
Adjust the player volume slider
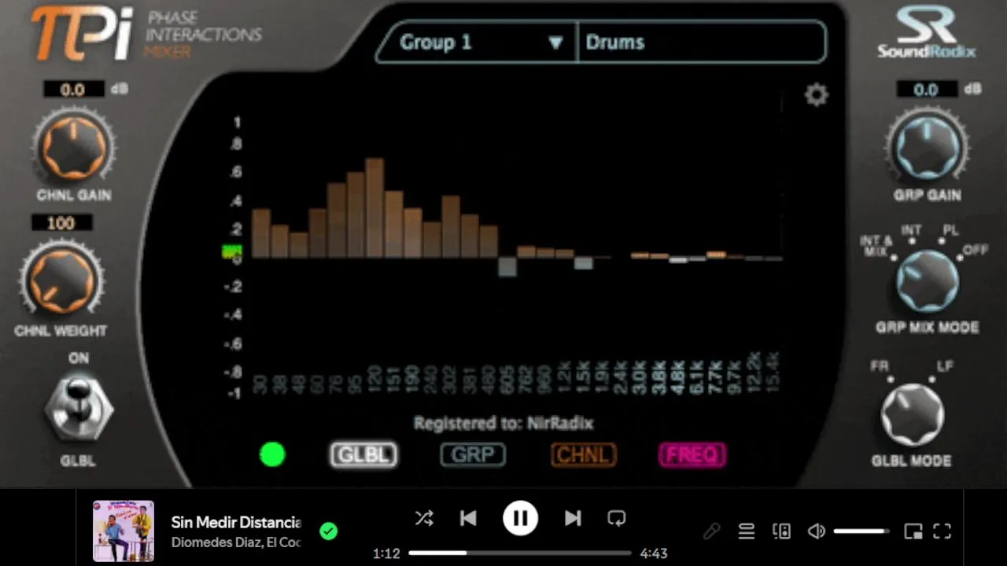pos(861,531)
